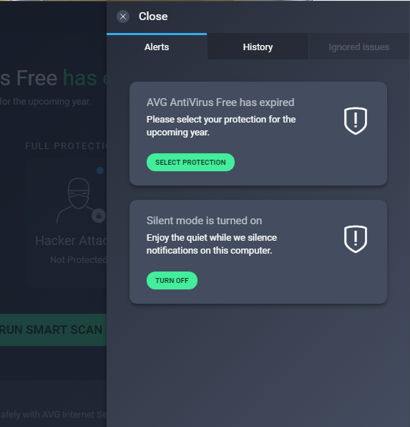The height and width of the screenshot is (427, 410).
Task: Click the X icon beside Close
Action: (123, 16)
